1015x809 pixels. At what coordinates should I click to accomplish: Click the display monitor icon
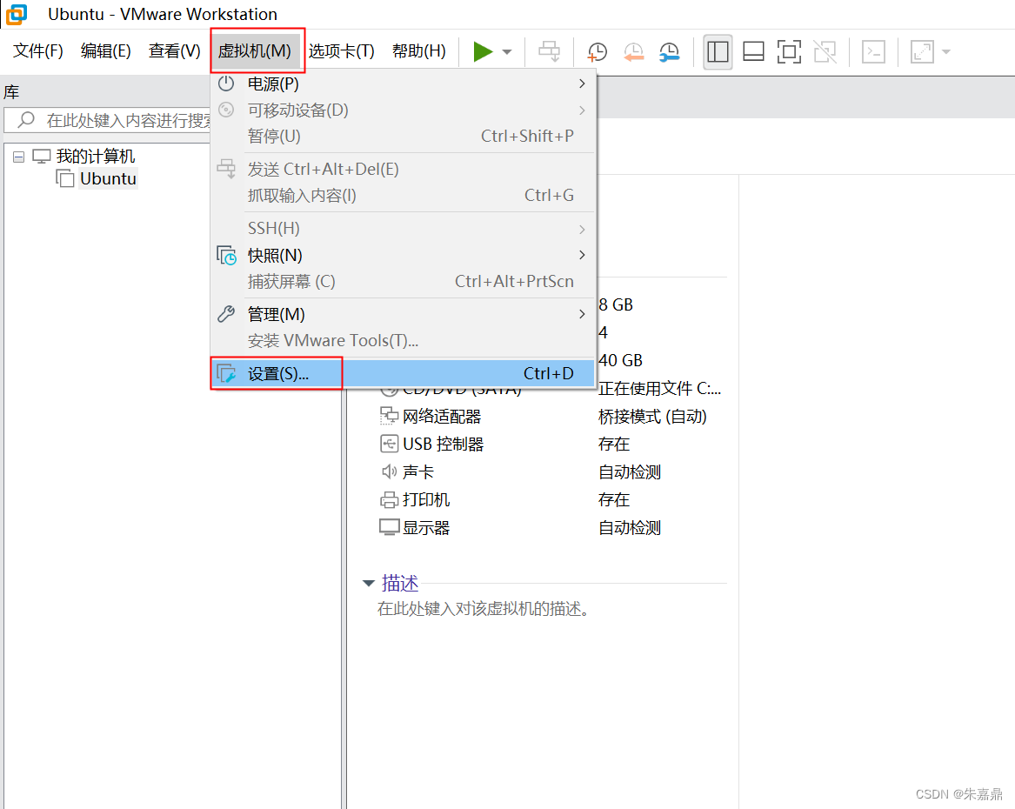(389, 527)
